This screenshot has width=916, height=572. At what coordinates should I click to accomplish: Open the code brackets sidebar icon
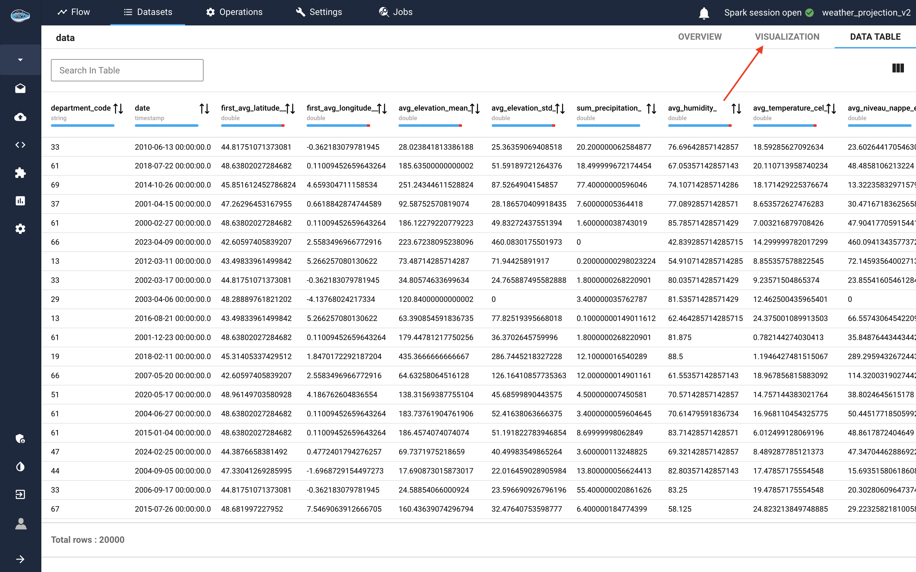pyautogui.click(x=20, y=145)
